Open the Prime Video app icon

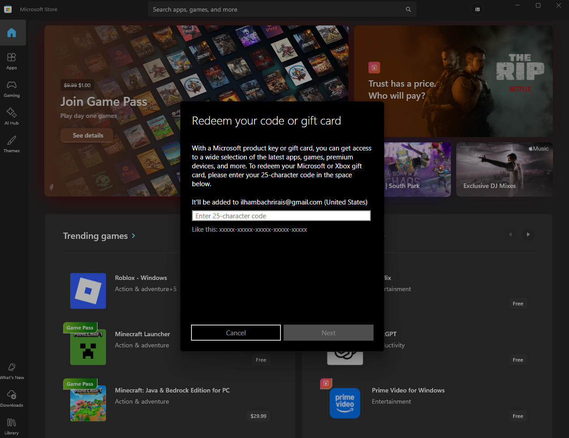tap(345, 404)
